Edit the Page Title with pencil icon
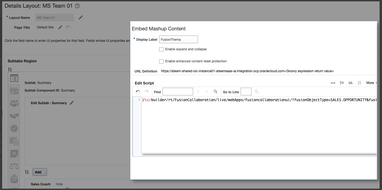Viewport: 382px width, 190px height. (60, 27)
